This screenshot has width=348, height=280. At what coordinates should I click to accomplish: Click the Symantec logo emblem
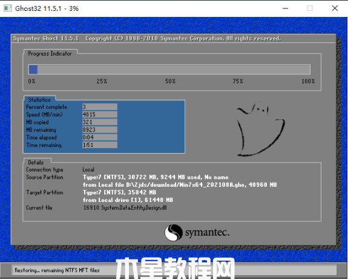coord(174,233)
